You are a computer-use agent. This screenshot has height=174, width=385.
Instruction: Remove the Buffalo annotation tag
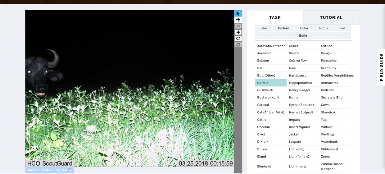[70, 170]
